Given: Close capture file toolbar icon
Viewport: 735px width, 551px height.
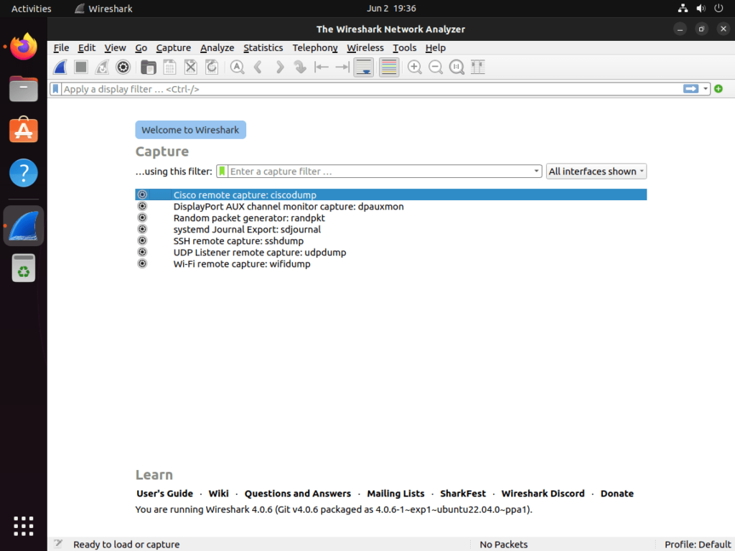Looking at the screenshot, I should [191, 67].
